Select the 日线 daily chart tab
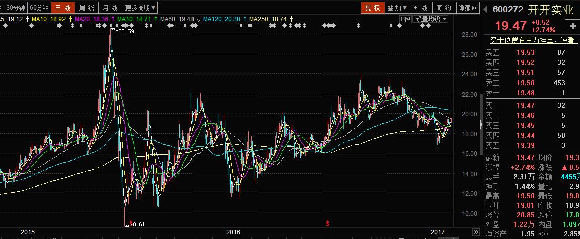Viewport: 580px width, 239px height. coord(63,8)
